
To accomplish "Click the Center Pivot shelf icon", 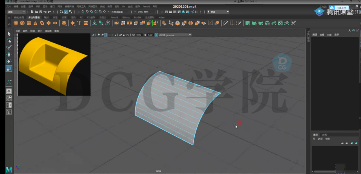I will point(94,23).
